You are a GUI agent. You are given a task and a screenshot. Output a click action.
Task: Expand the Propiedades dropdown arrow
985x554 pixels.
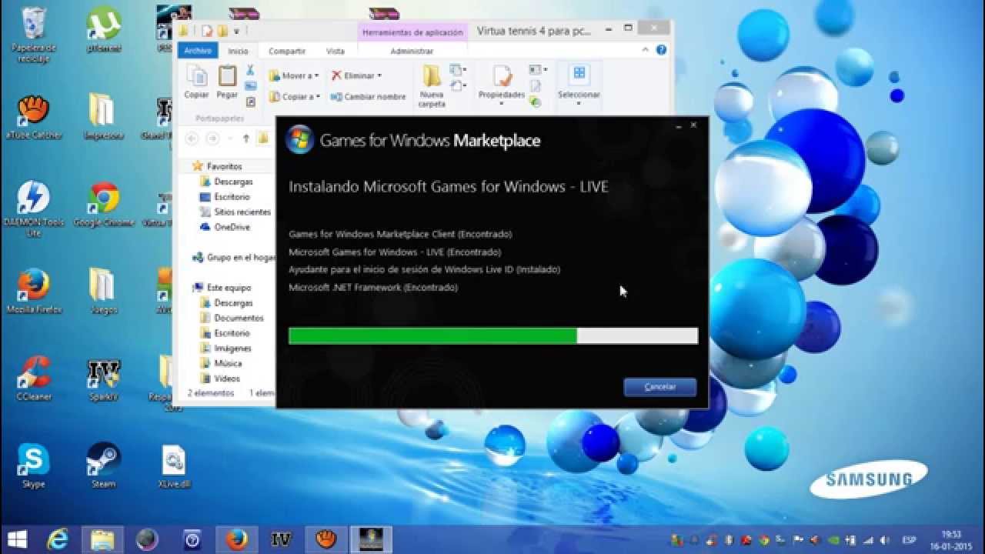[x=502, y=104]
